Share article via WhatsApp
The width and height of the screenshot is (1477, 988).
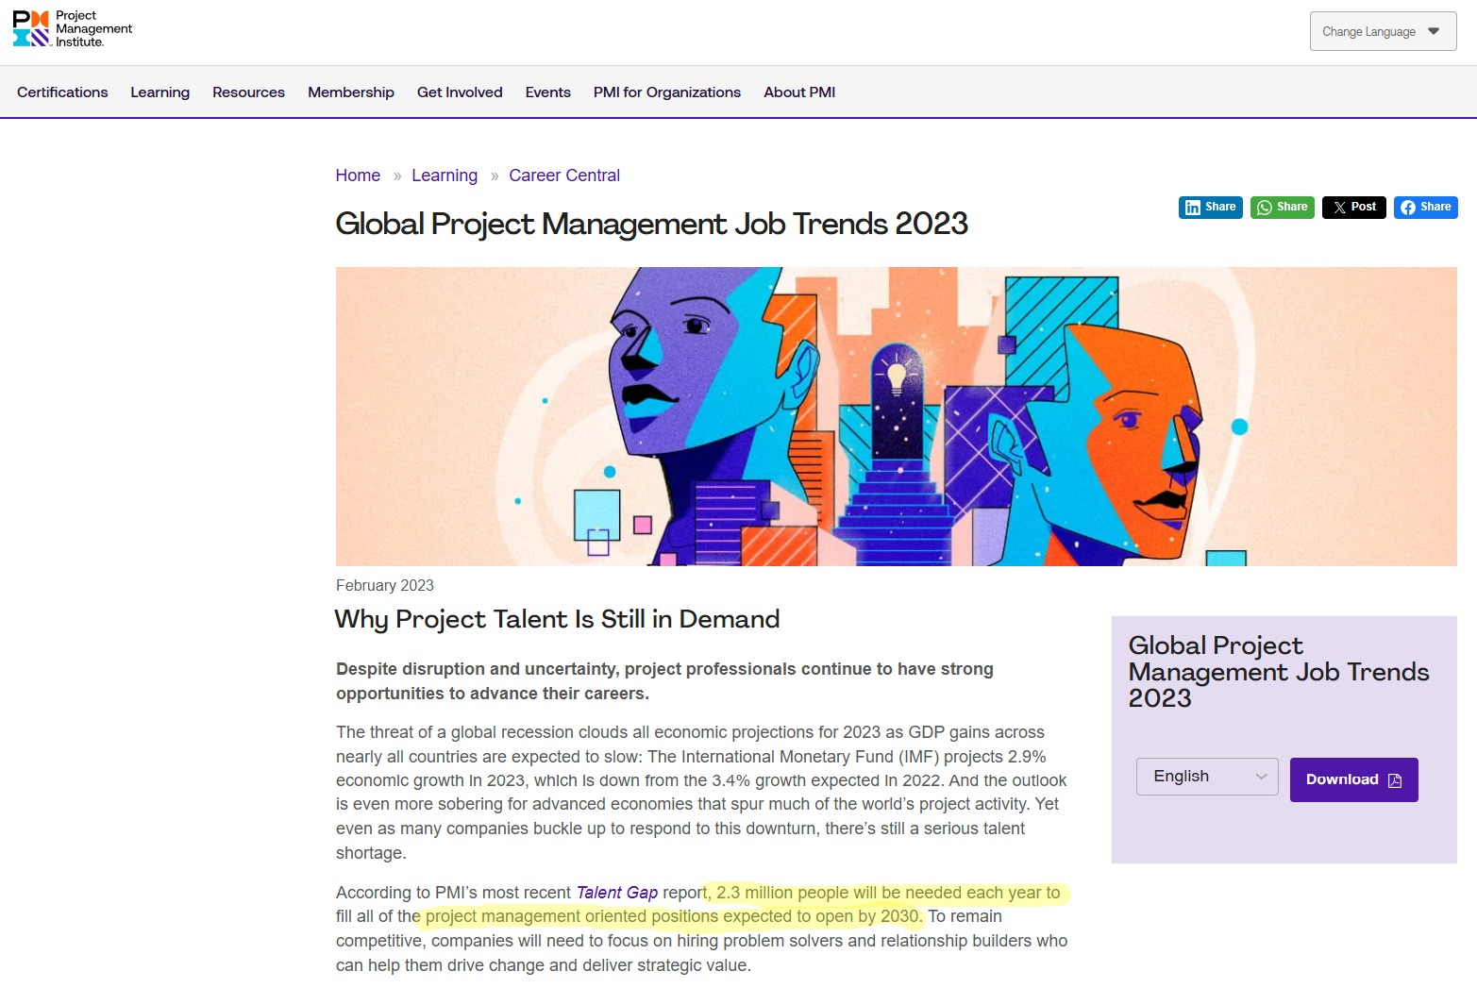click(x=1283, y=208)
